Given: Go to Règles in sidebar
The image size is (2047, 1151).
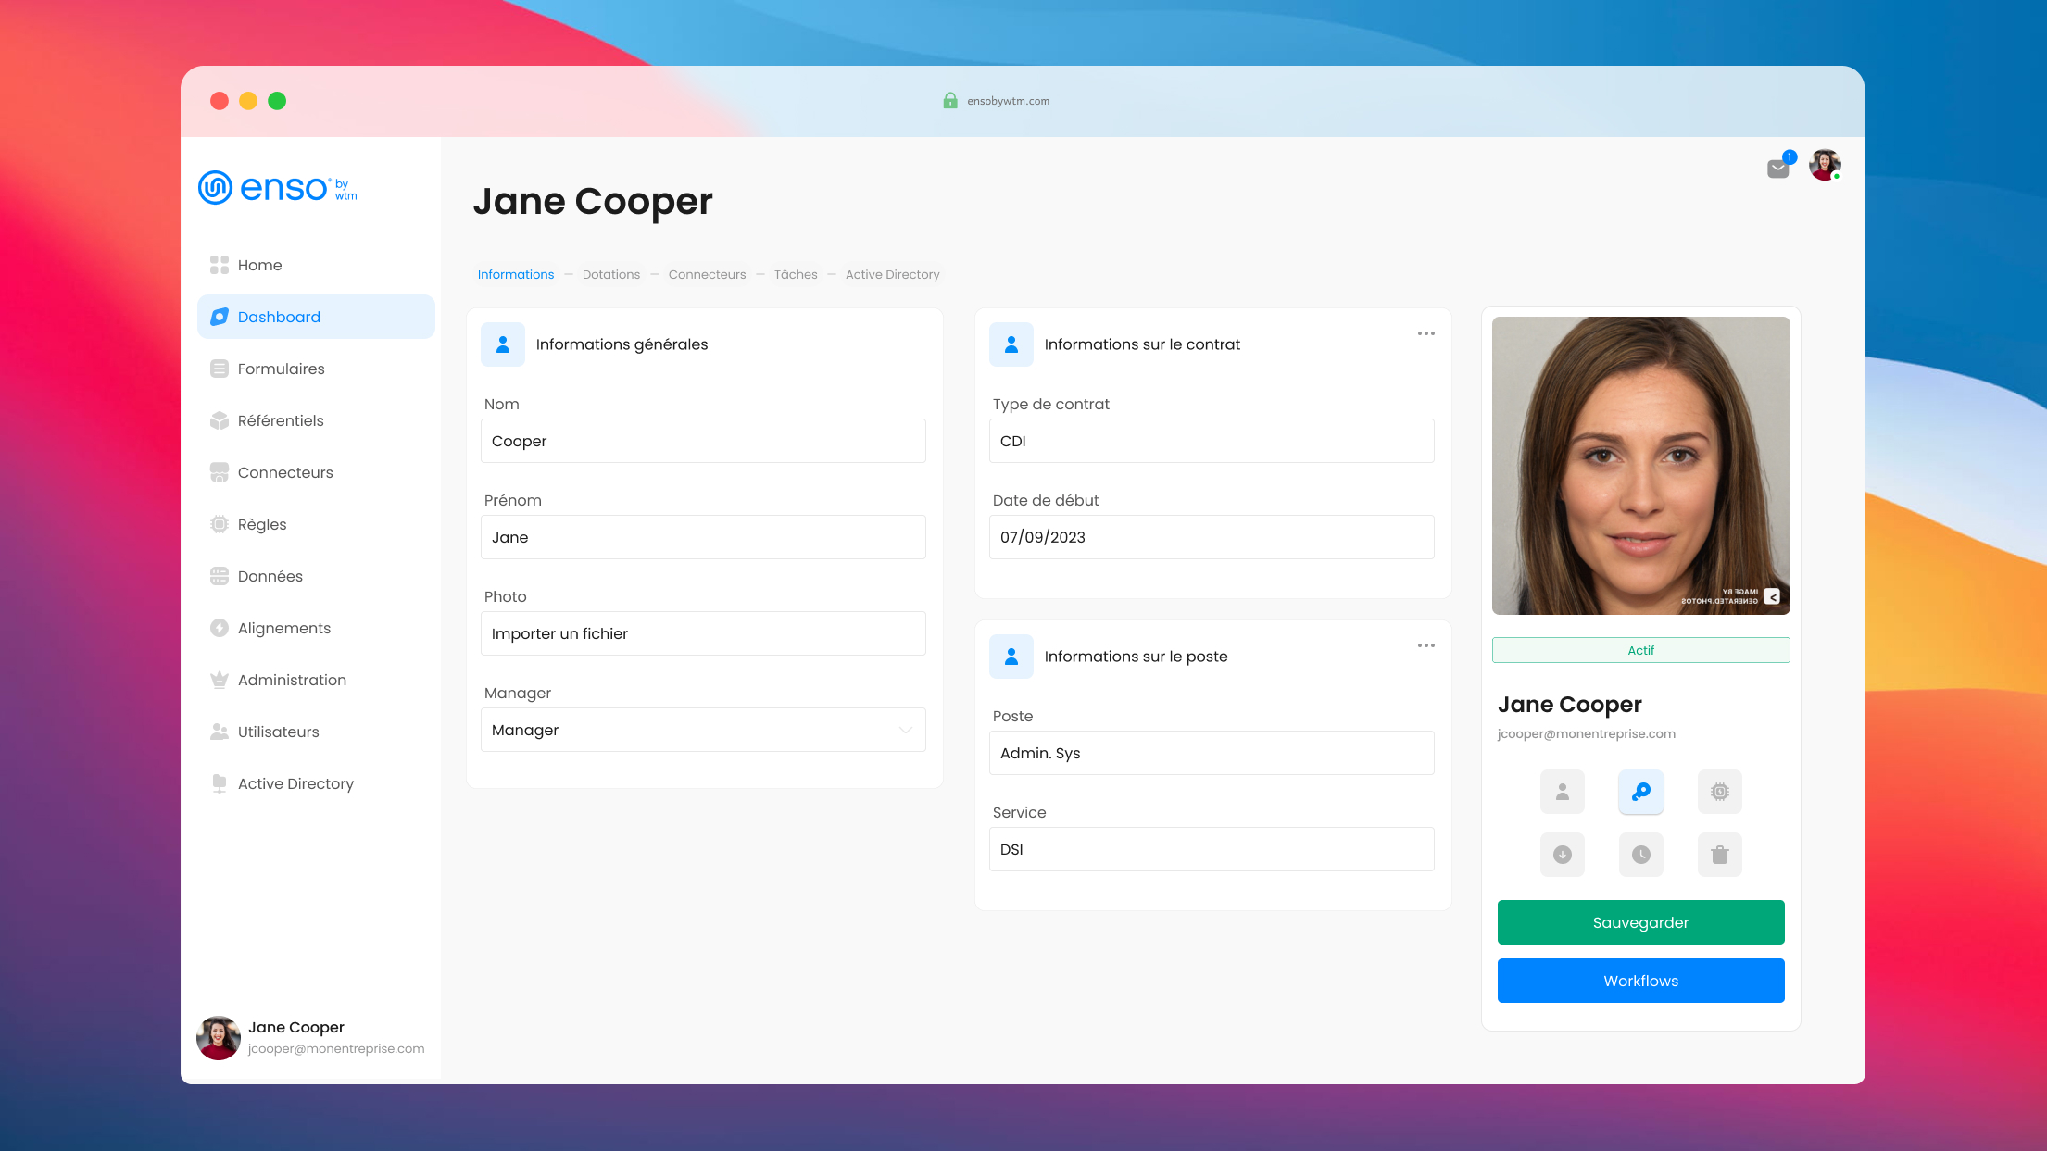Looking at the screenshot, I should point(262,524).
